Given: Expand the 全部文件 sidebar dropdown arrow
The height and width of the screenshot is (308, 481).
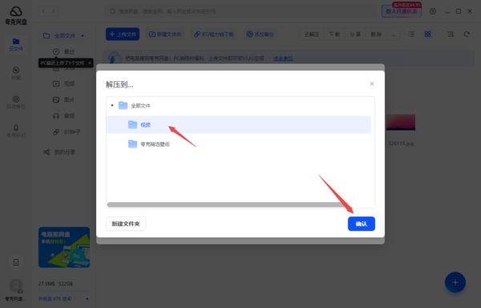Looking at the screenshot, I should (83, 36).
